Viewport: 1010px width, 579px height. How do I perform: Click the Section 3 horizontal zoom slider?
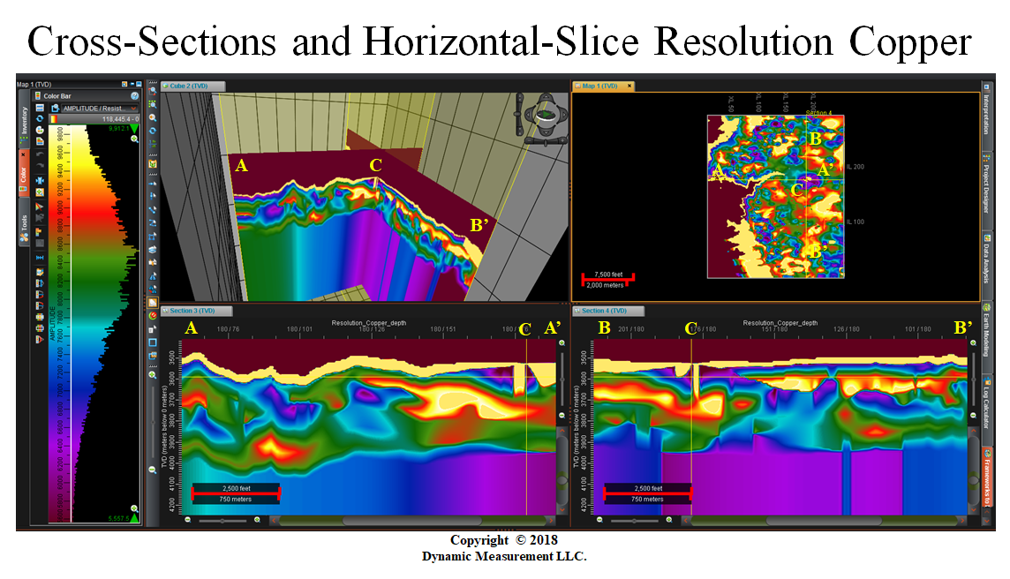click(x=222, y=521)
